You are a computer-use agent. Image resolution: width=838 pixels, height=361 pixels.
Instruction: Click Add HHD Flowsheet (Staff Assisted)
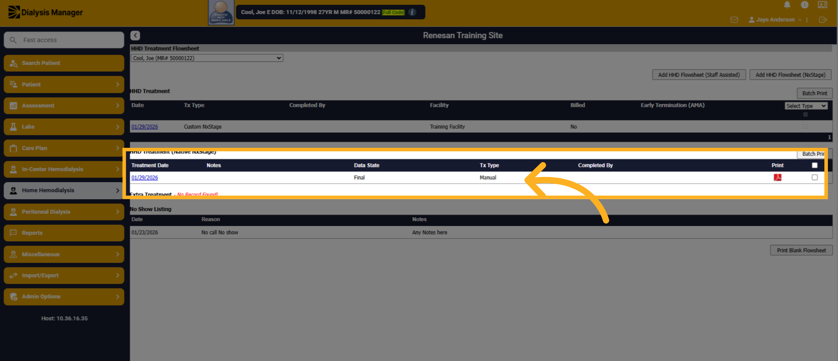(699, 75)
